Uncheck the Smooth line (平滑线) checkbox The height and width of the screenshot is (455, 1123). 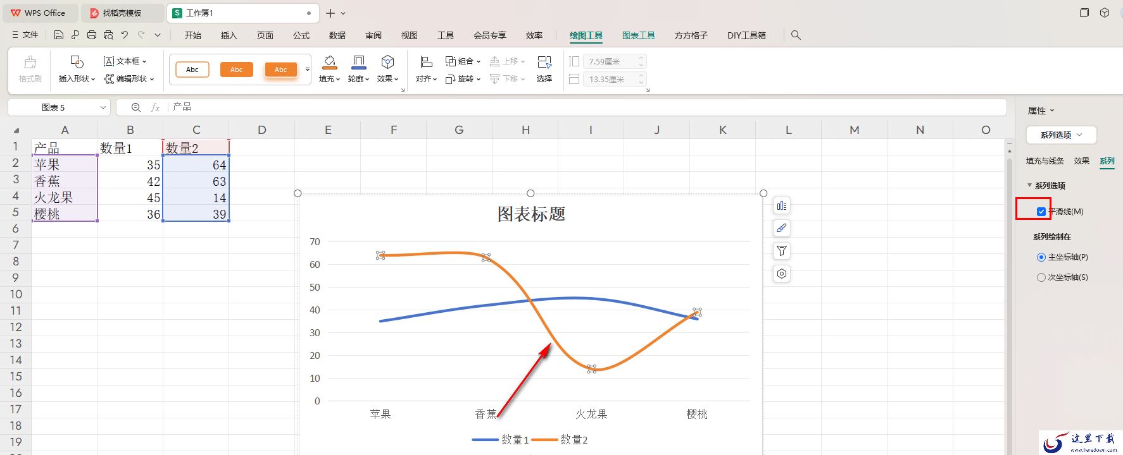[1041, 212]
